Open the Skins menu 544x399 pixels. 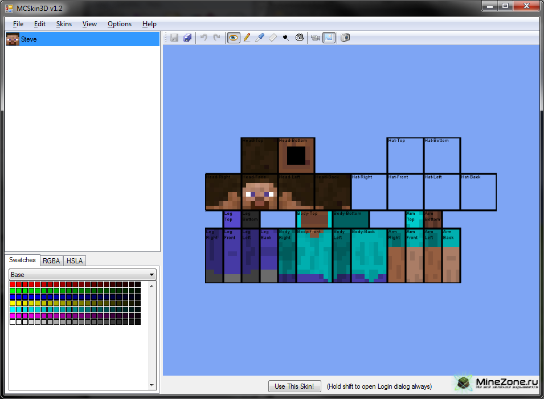tap(64, 24)
